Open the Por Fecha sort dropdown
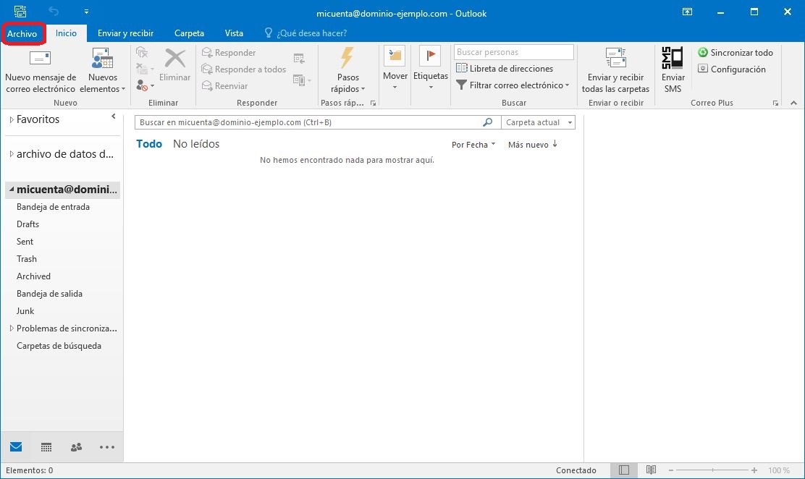This screenshot has height=479, width=805. [473, 145]
